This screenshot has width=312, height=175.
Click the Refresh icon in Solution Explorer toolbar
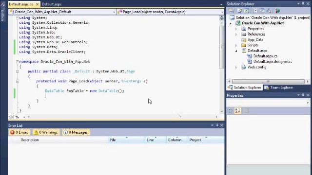tap(247, 11)
